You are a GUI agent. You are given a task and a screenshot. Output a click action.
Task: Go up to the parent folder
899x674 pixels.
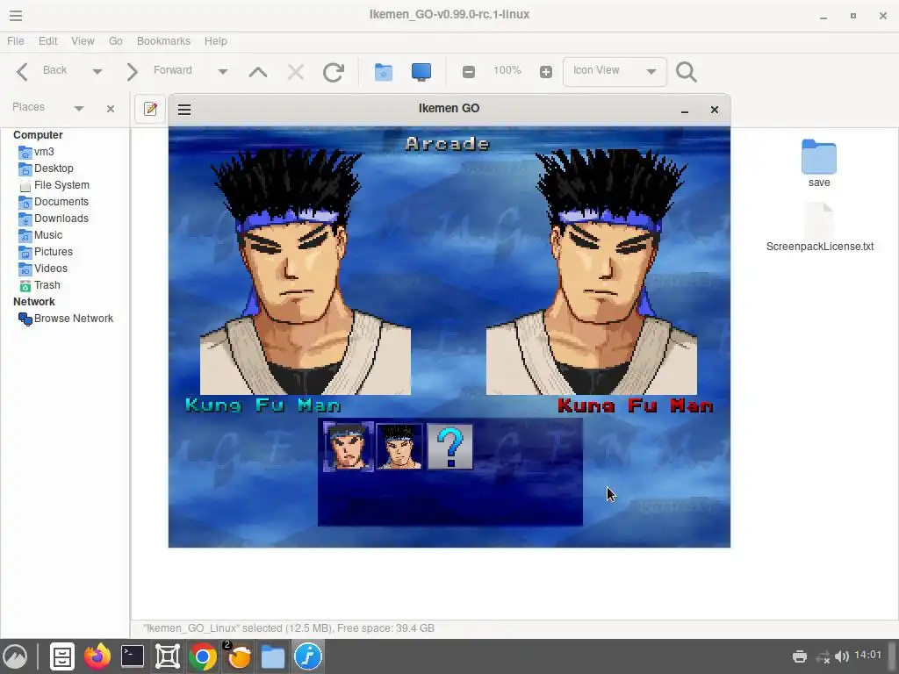pos(258,72)
